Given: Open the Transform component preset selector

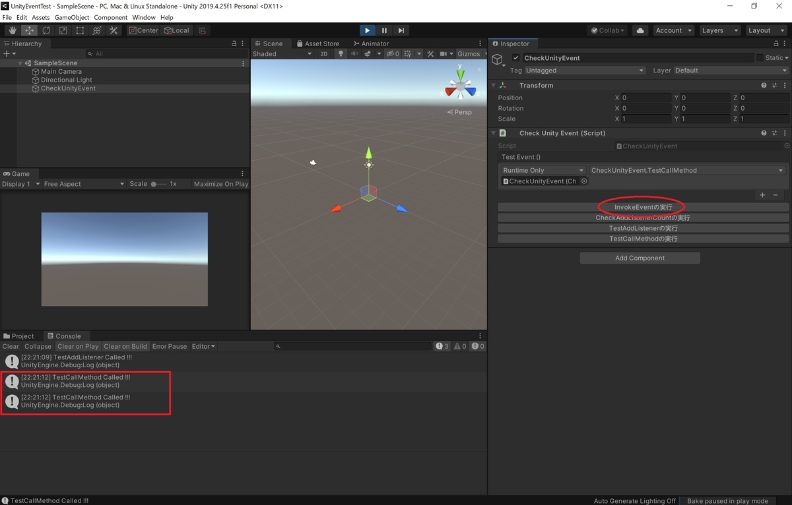Looking at the screenshot, I should pyautogui.click(x=774, y=86).
